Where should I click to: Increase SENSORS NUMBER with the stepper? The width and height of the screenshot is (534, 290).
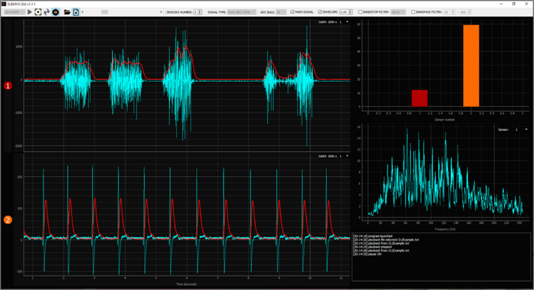coord(200,11)
